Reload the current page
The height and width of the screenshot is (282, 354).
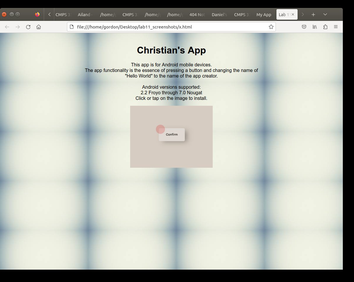point(28,27)
